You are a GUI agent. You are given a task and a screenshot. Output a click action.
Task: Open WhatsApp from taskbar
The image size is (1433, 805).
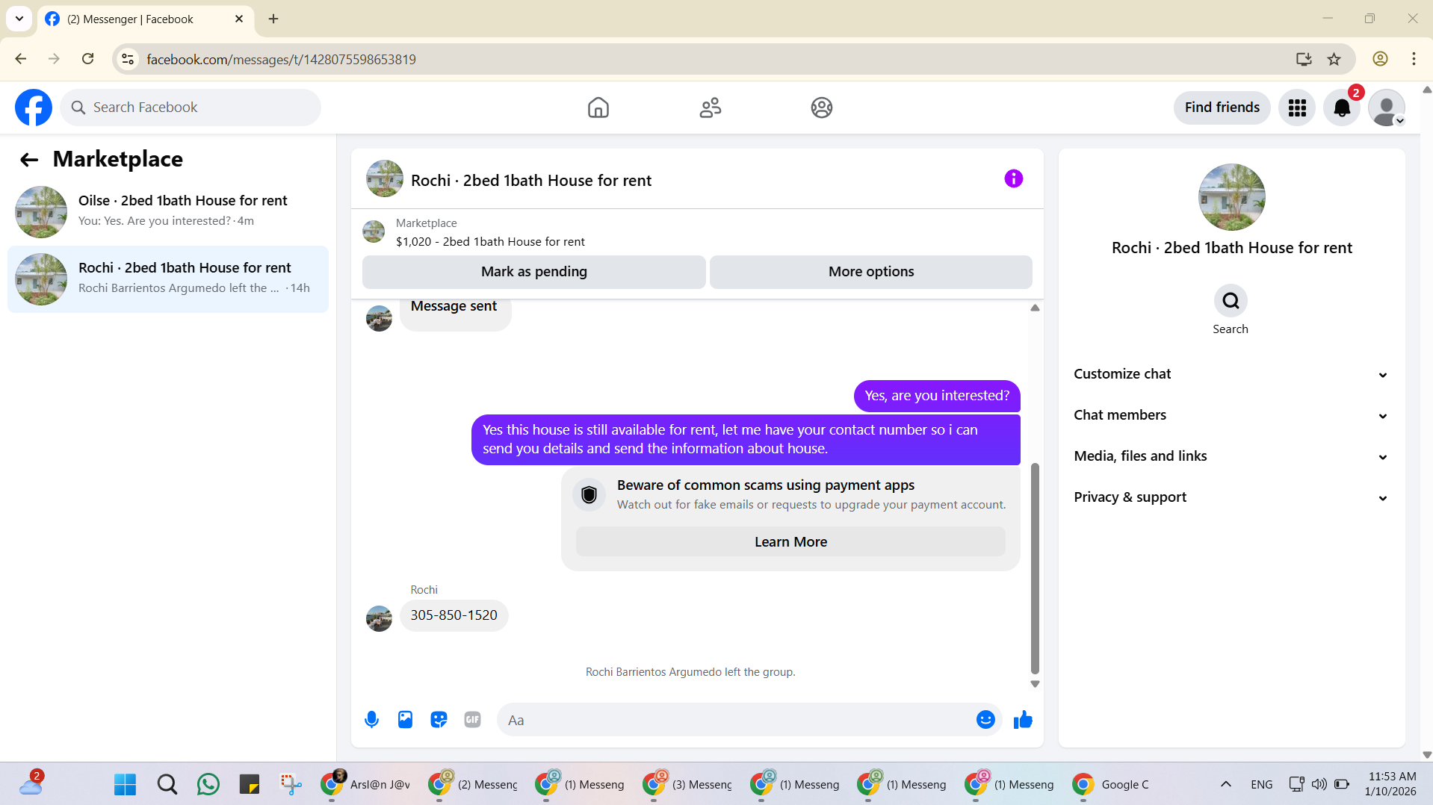(208, 784)
